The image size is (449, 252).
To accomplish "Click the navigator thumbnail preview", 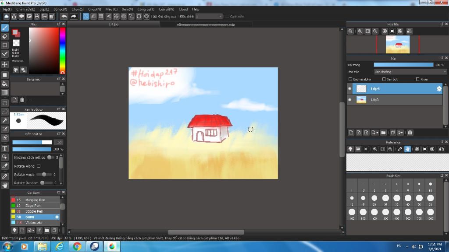I will pyautogui.click(x=397, y=45).
